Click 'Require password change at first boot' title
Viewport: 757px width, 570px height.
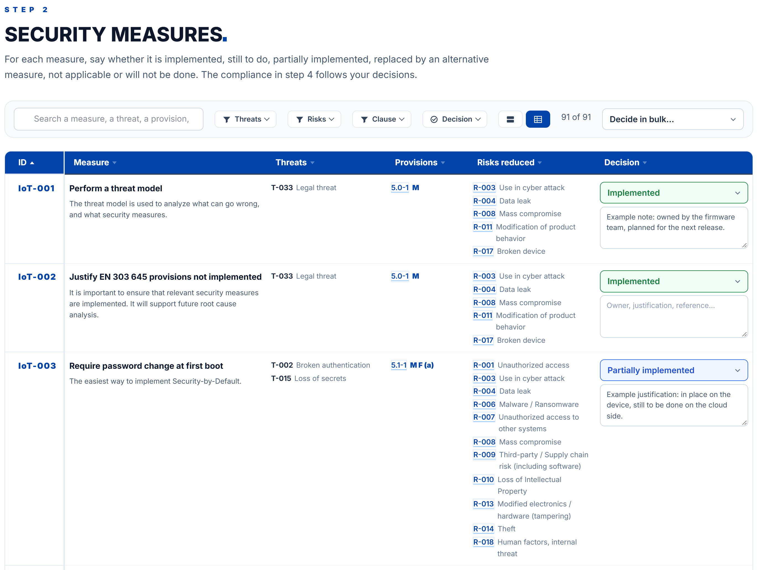146,366
